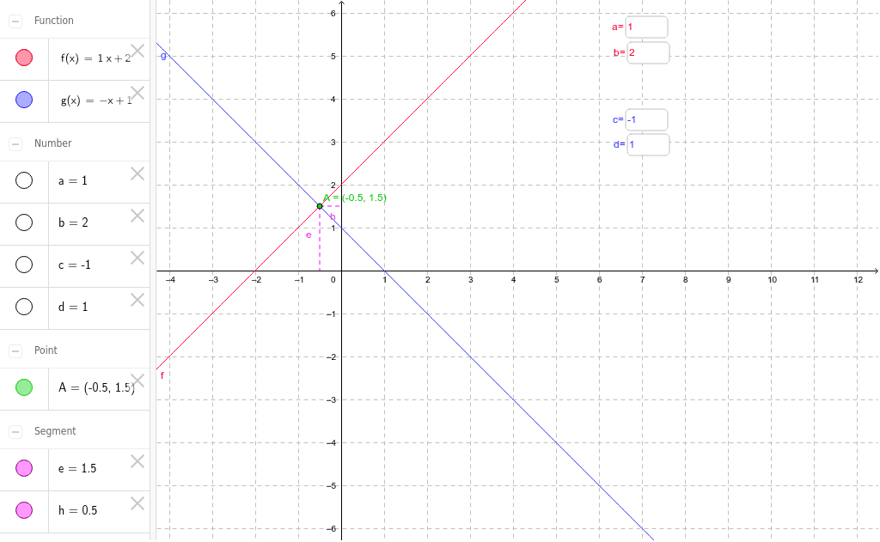
Task: Collapse the Point section
Action: 14,350
